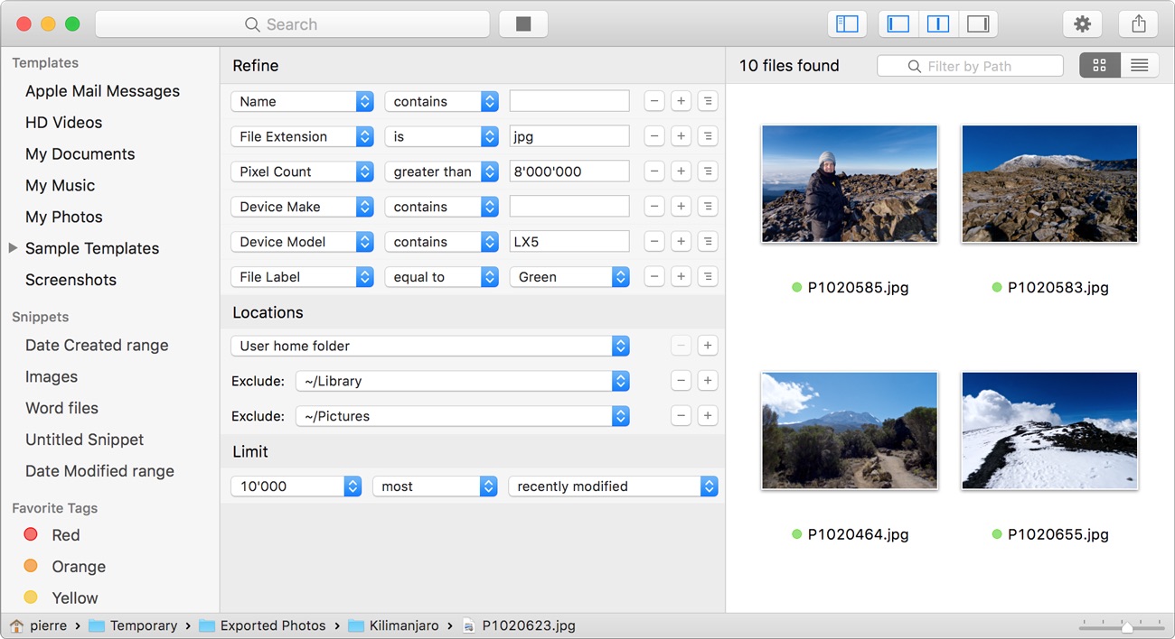Open the Device Model attribute dropdown
The image size is (1175, 639).
click(x=302, y=242)
